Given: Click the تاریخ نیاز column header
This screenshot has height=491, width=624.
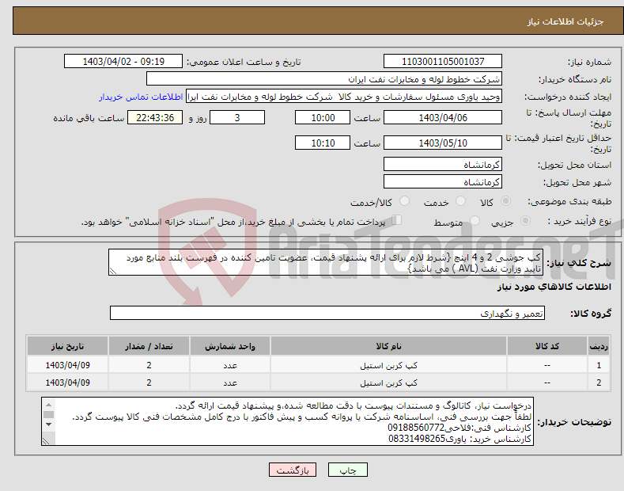Looking at the screenshot, I should pyautogui.click(x=68, y=346).
